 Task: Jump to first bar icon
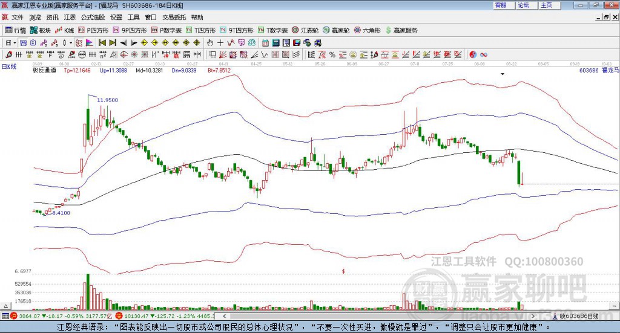[102, 43]
